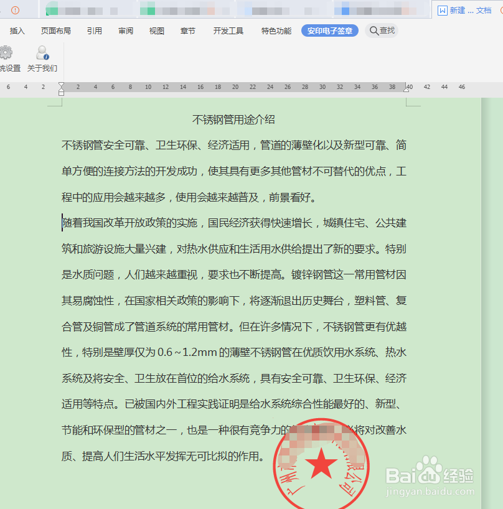
Task: Click the 安印电子签章 tab
Action: coord(330,31)
